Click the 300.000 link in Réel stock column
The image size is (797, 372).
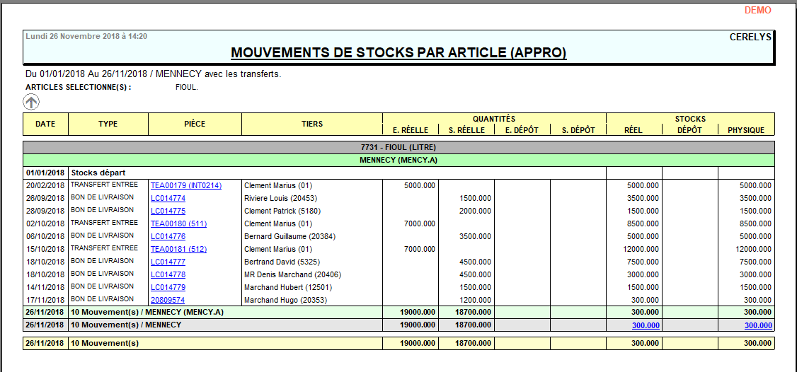tap(646, 325)
